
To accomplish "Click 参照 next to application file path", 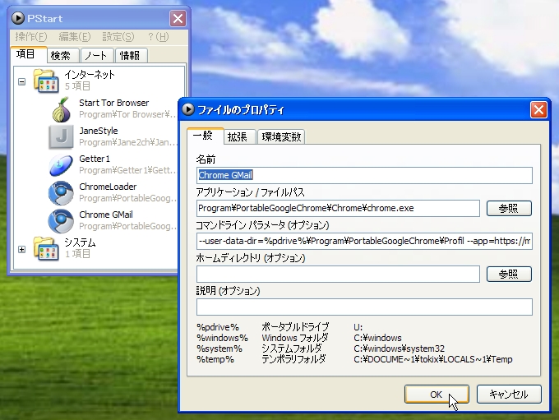I will (x=509, y=208).
